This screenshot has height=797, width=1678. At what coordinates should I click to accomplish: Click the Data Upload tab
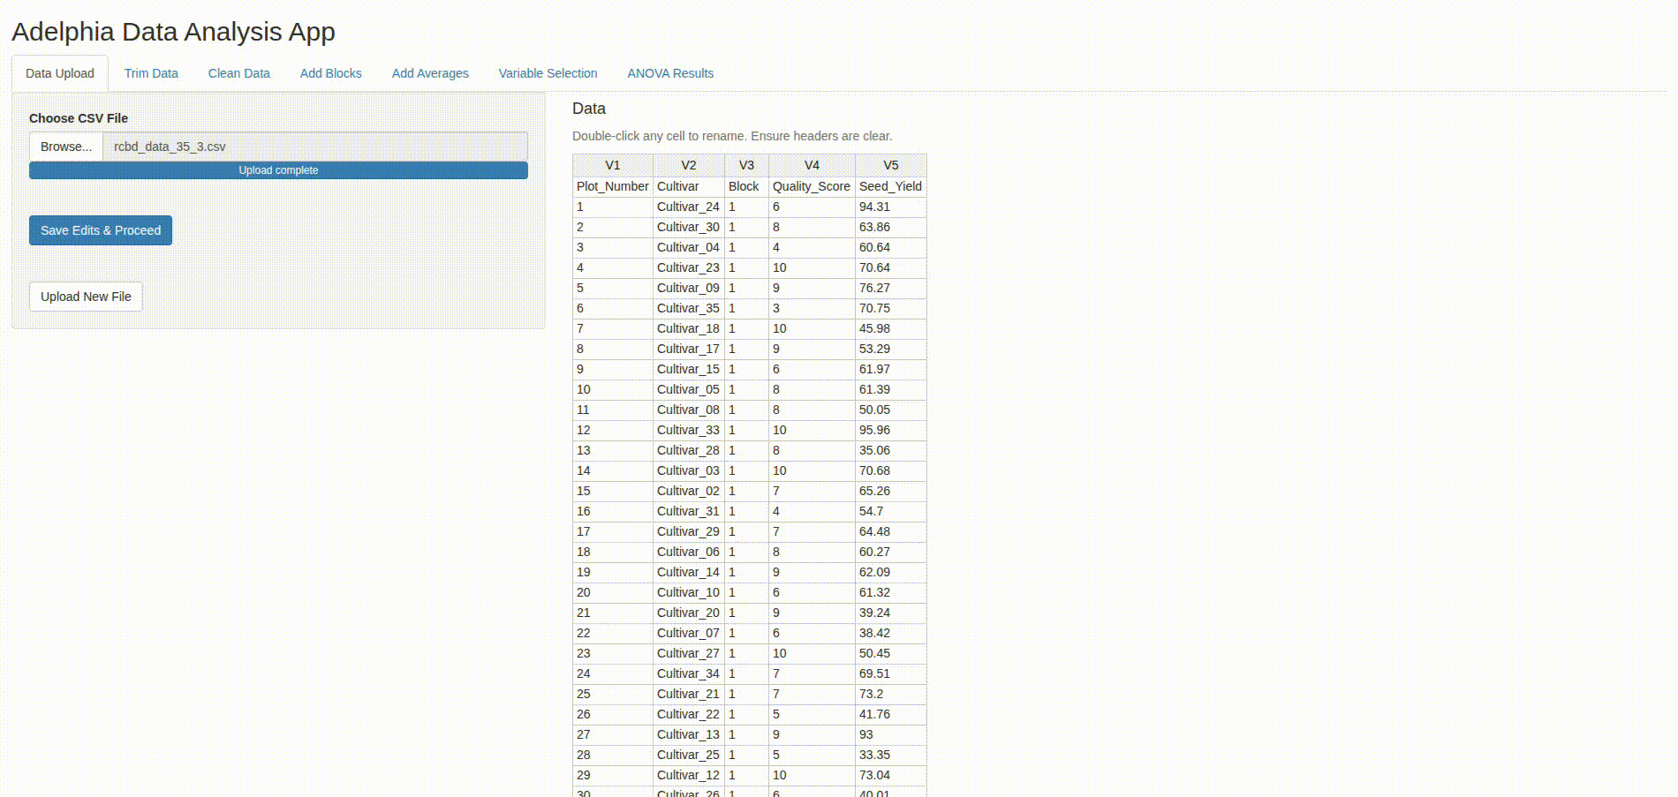pyautogui.click(x=60, y=73)
